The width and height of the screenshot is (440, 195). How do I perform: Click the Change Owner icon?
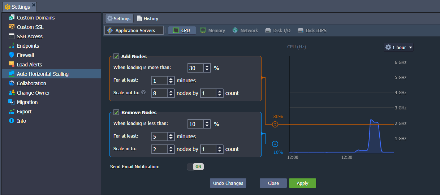(12, 93)
